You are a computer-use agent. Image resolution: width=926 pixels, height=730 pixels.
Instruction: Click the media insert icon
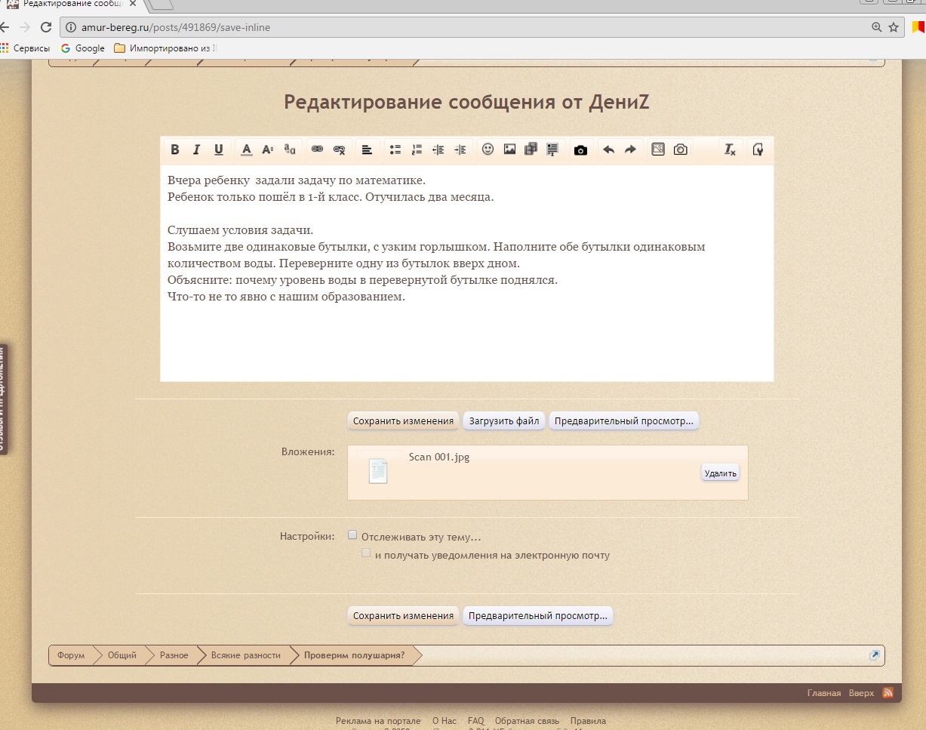tap(531, 149)
